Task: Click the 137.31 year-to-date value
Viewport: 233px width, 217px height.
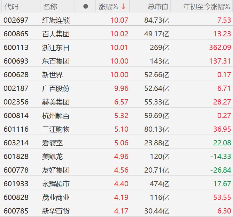Action: (x=220, y=61)
